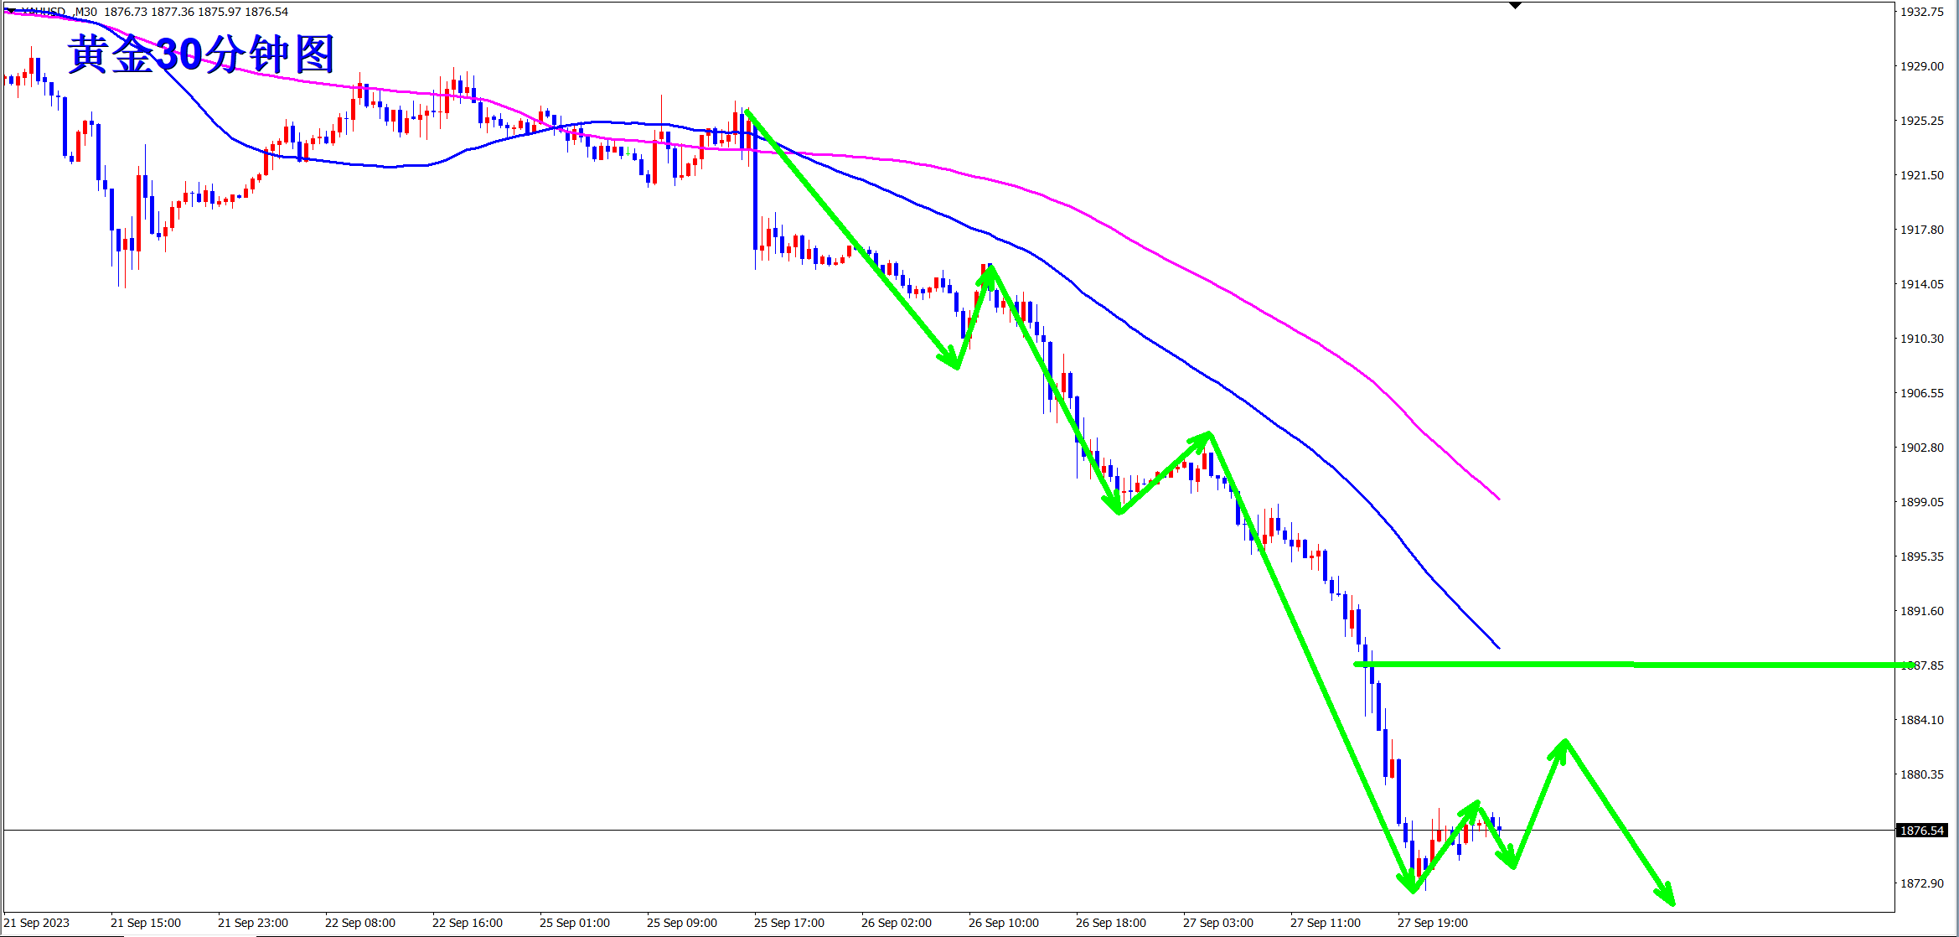Click the 1872.90 price scale label
This screenshot has height=937, width=1959.
1921,883
